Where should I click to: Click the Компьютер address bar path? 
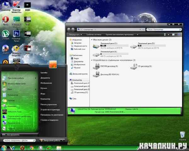[x=88, y=30]
